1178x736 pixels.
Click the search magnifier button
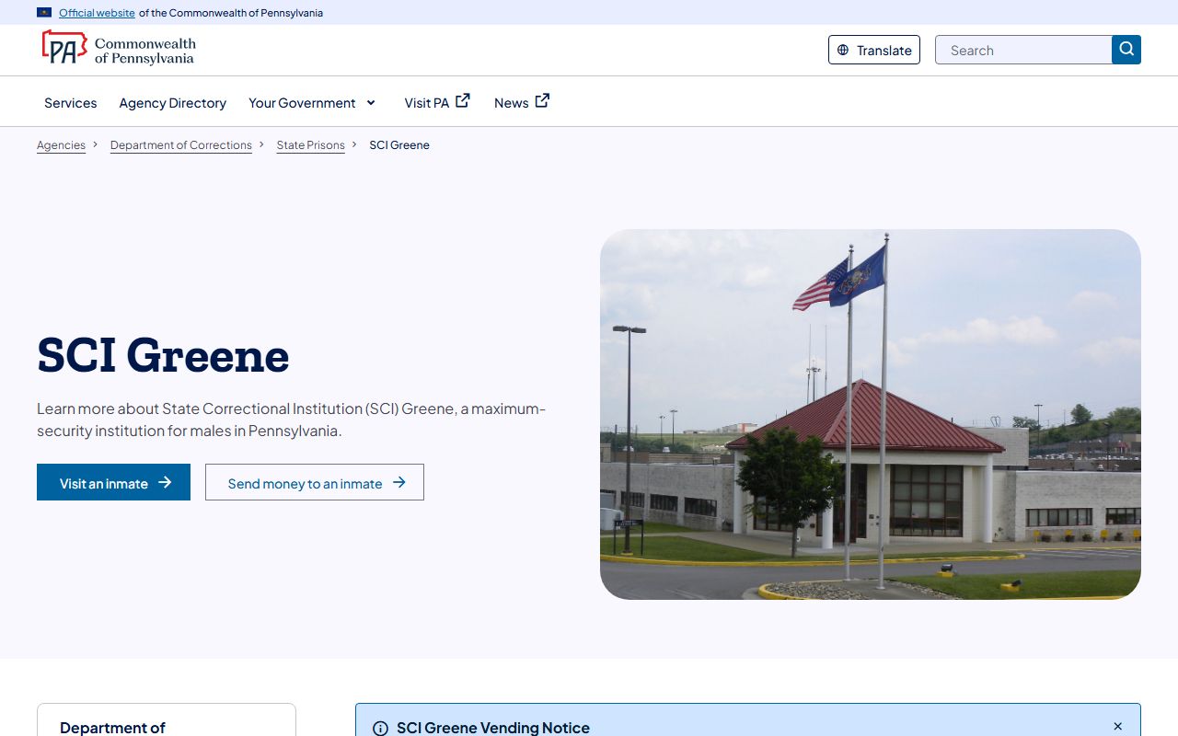[x=1126, y=50]
